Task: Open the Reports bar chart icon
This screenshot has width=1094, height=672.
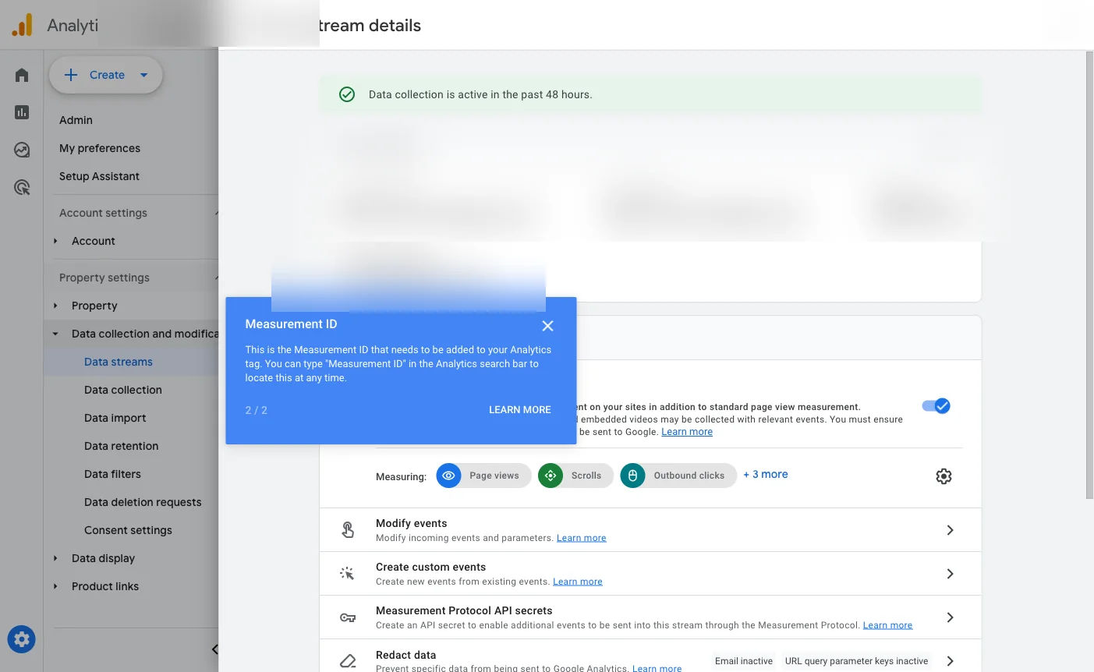Action: [x=22, y=112]
